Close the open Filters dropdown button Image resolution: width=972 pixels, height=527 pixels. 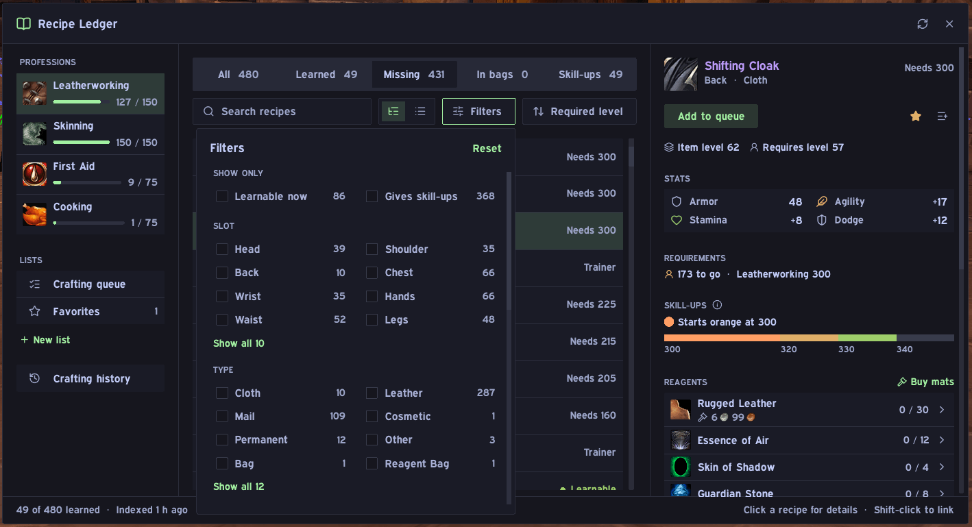(478, 112)
